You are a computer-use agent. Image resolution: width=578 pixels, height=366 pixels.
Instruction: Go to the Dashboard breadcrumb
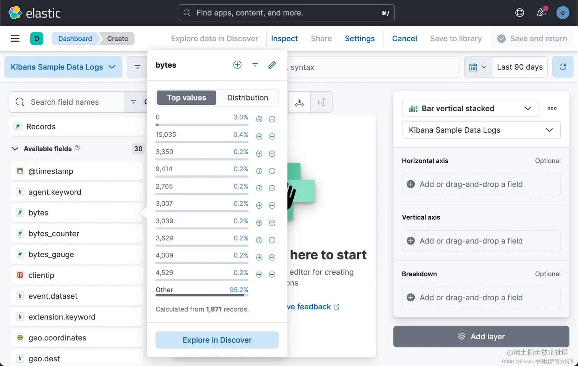point(75,39)
